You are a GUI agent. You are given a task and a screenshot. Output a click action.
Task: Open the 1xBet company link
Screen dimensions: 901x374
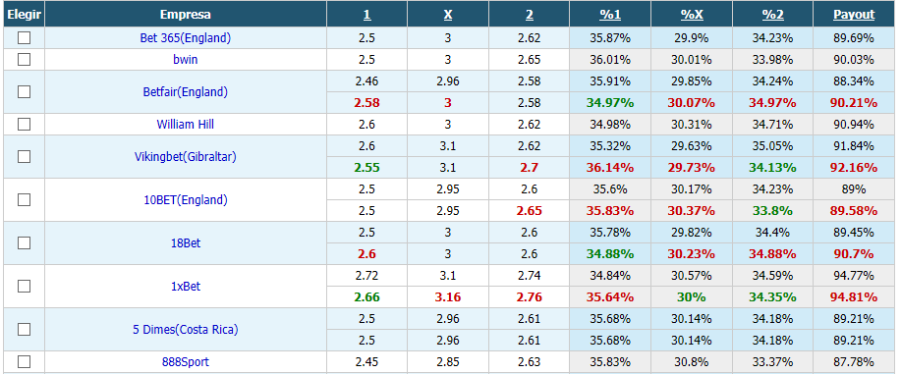(x=185, y=286)
